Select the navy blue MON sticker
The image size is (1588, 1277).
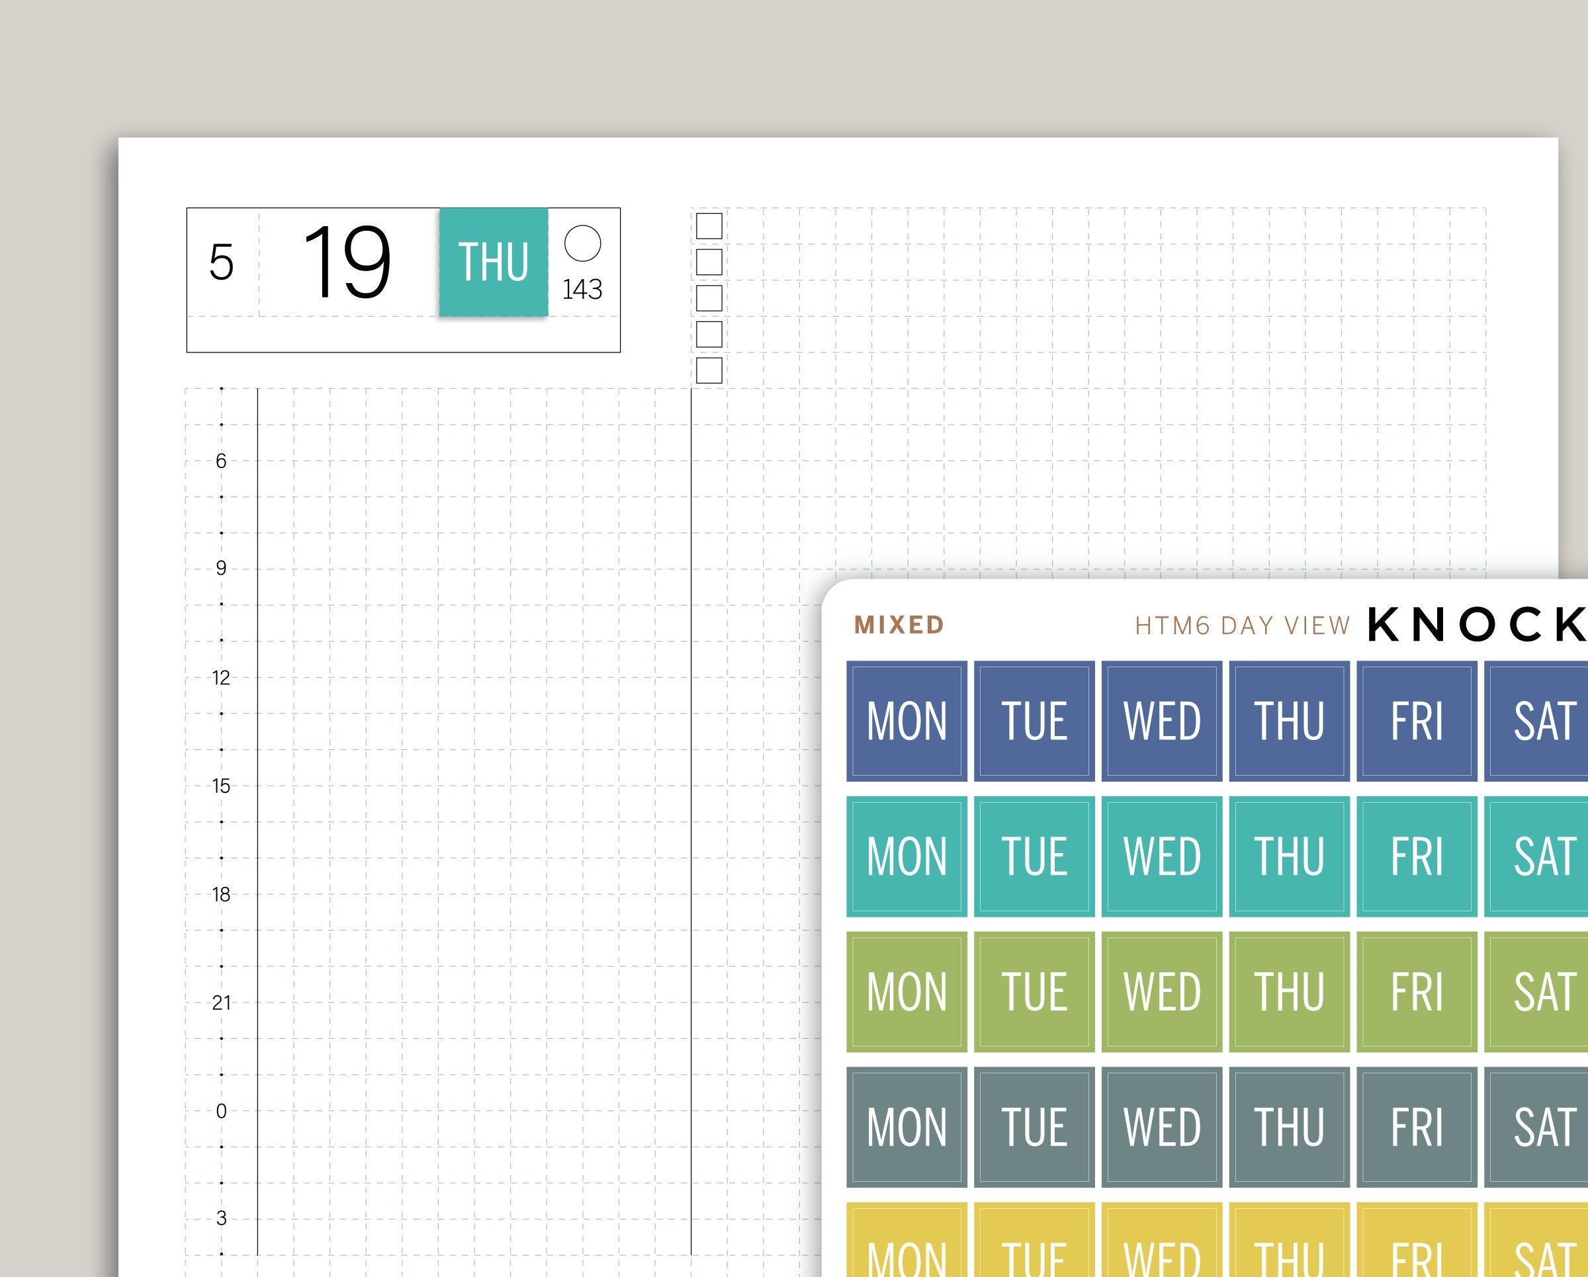click(x=906, y=721)
